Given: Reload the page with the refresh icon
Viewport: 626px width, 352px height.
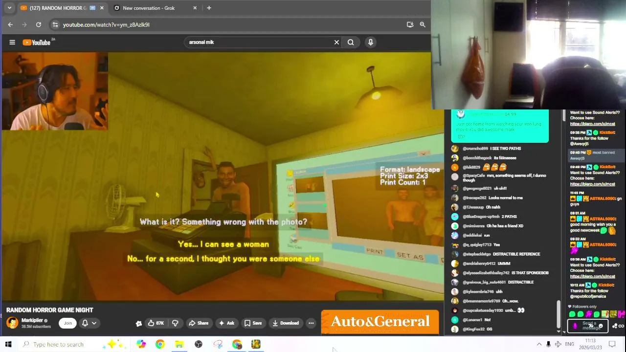Looking at the screenshot, I should pos(39,24).
